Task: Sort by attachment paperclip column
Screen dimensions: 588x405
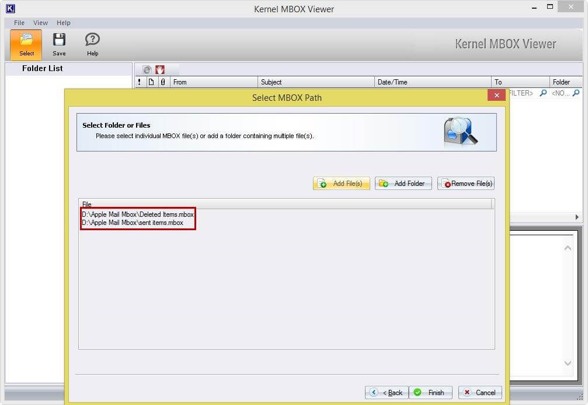Action: click(163, 82)
